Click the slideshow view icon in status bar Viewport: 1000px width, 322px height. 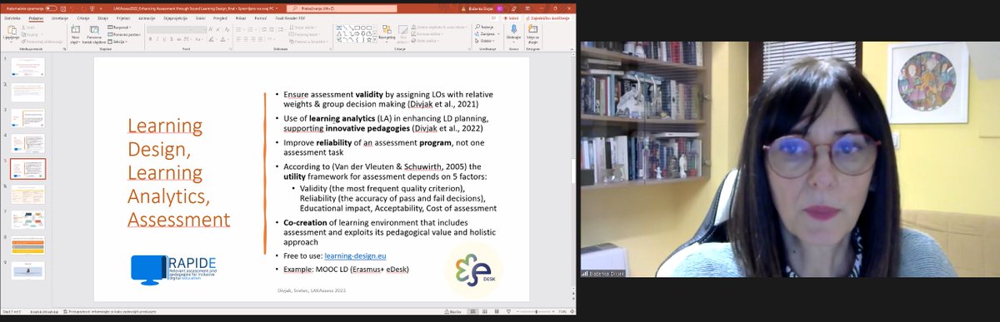[x=508, y=311]
